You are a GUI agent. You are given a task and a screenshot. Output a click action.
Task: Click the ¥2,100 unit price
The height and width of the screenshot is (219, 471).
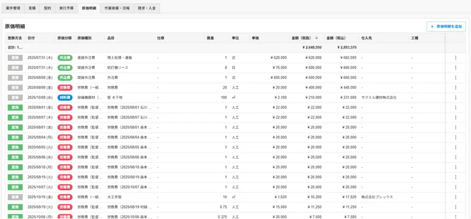(281, 97)
